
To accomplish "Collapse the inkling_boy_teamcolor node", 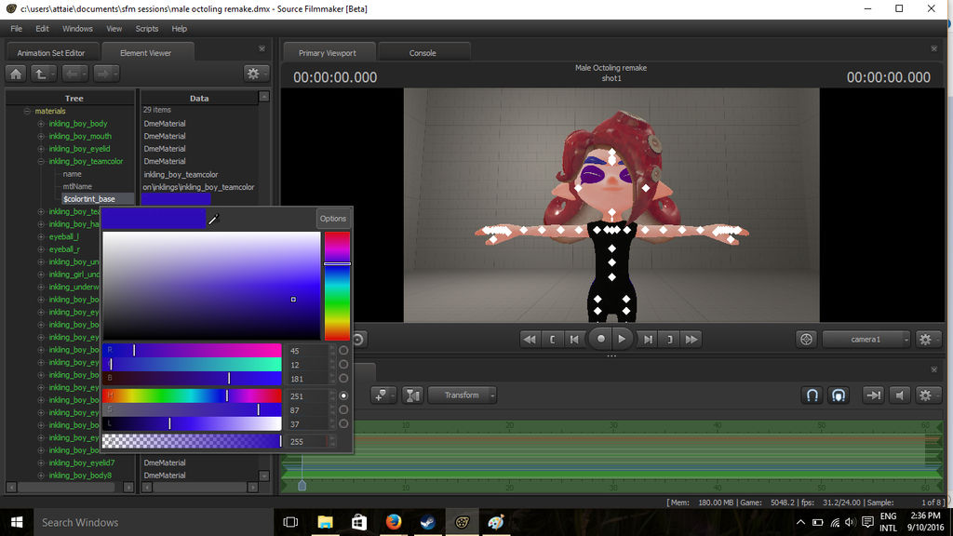I will coord(41,162).
